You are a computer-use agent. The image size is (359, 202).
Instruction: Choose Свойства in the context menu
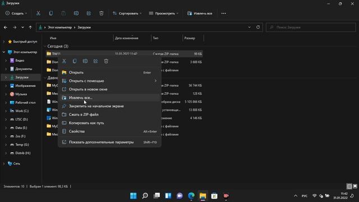pyautogui.click(x=109, y=131)
